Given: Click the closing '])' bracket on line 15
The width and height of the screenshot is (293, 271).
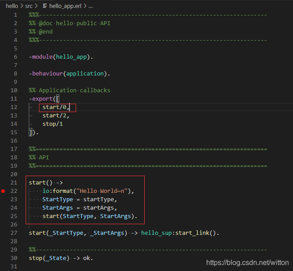Looking at the screenshot, I should coord(32,132).
